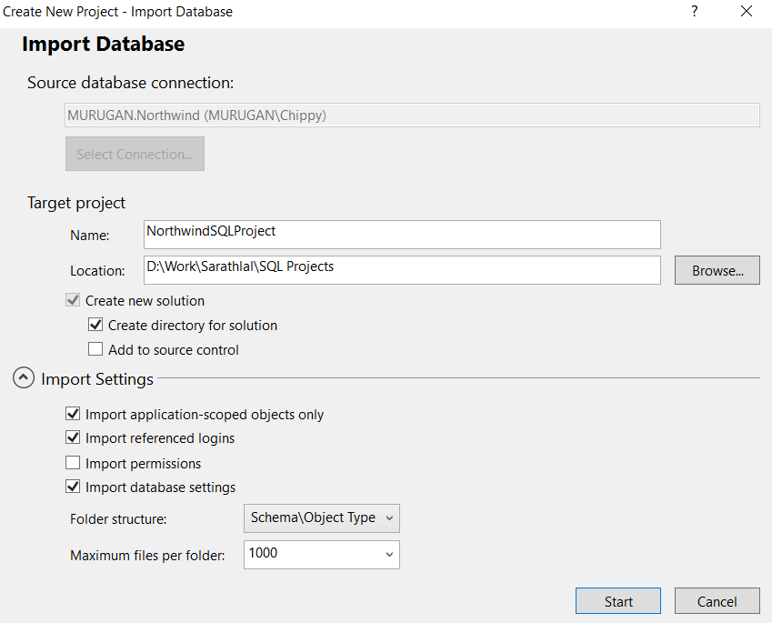772x623 pixels.
Task: Focus the Location path input field
Action: click(402, 269)
